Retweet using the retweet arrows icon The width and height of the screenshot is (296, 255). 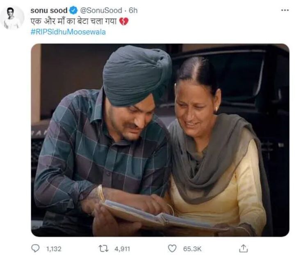pos(104,248)
